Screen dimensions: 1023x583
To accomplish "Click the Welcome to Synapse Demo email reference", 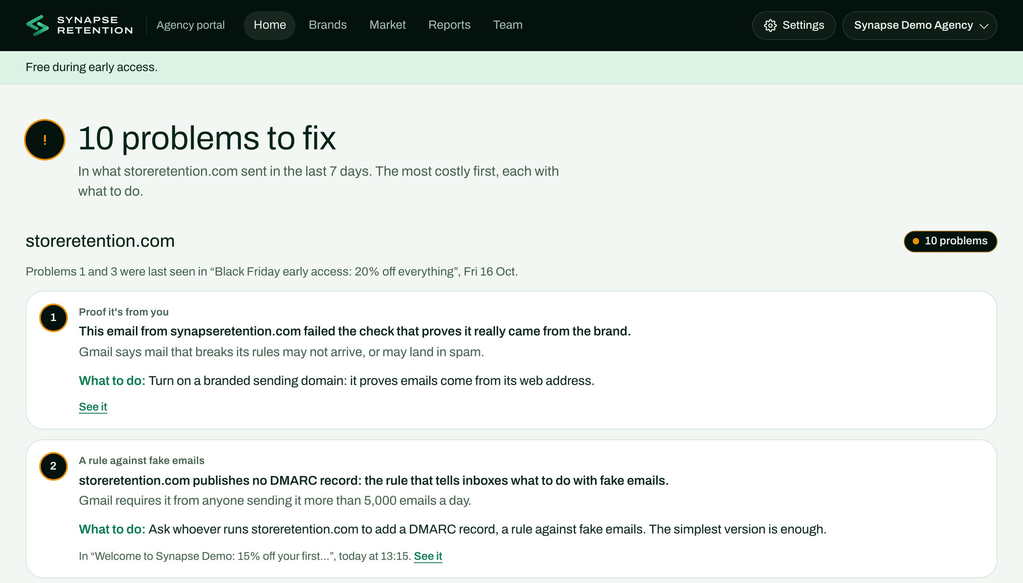I will (245, 556).
